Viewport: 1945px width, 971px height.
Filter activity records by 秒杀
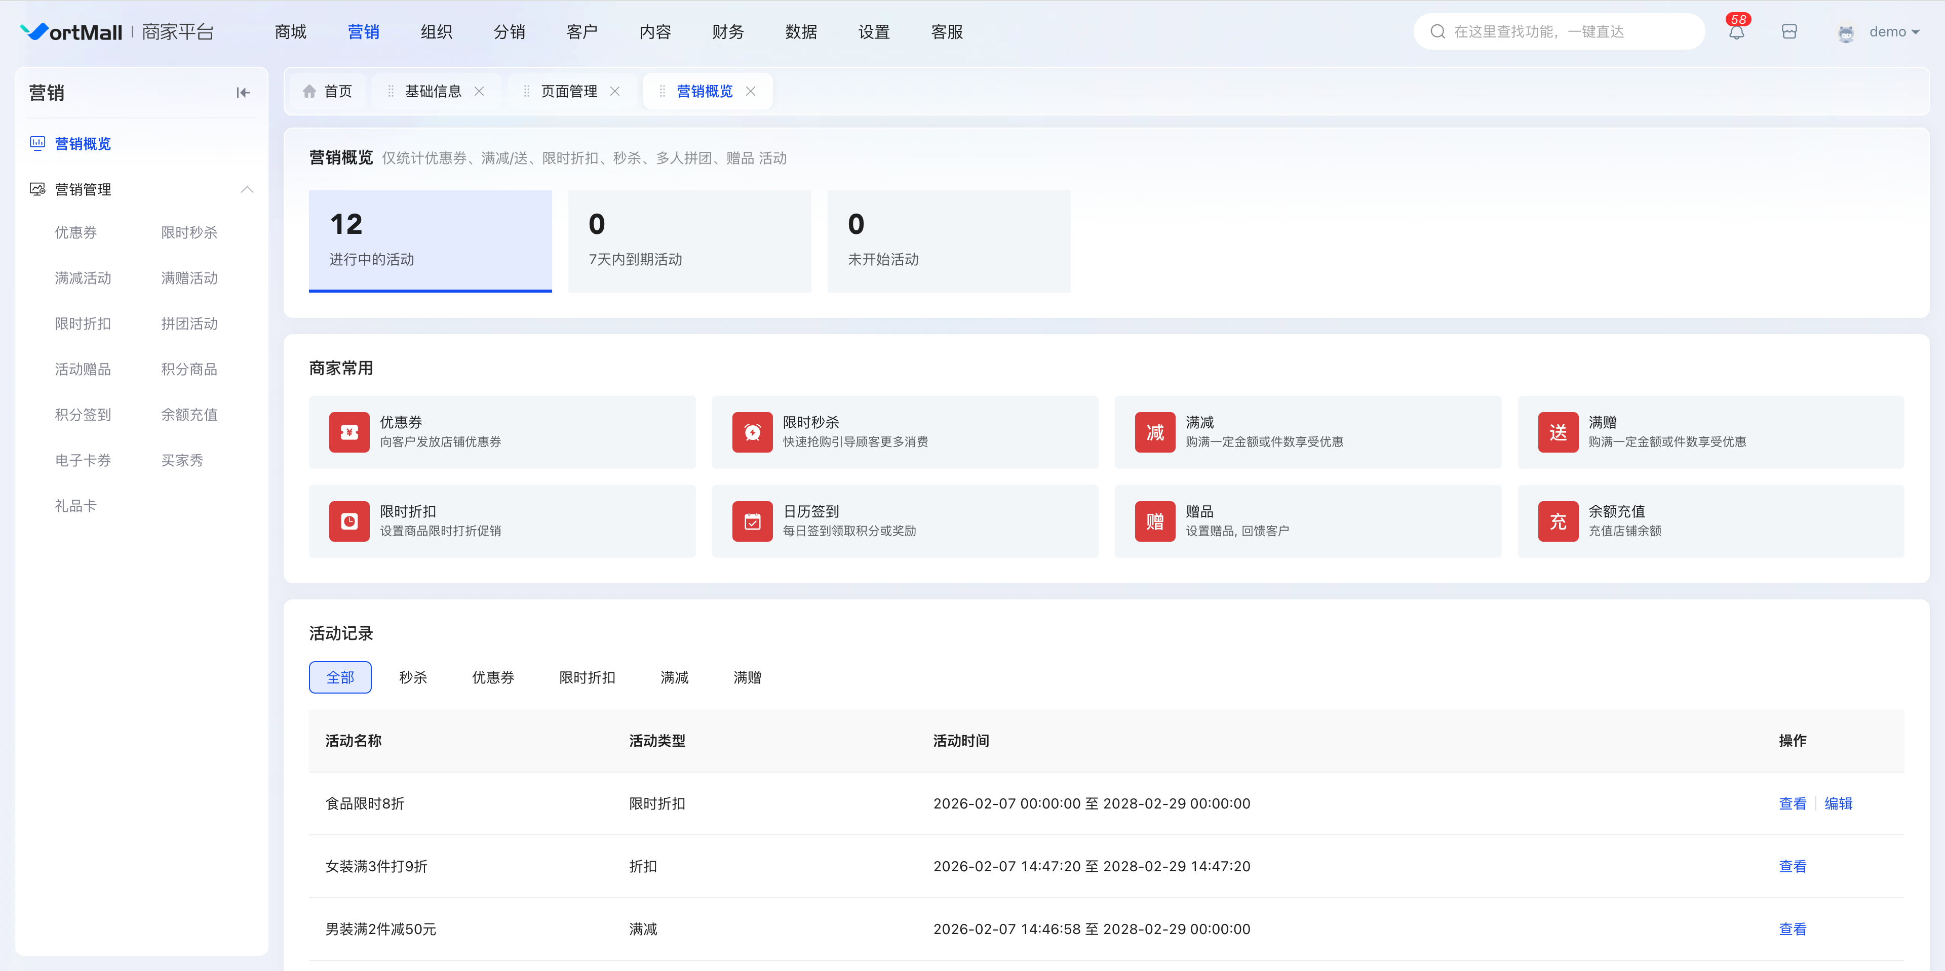tap(413, 677)
